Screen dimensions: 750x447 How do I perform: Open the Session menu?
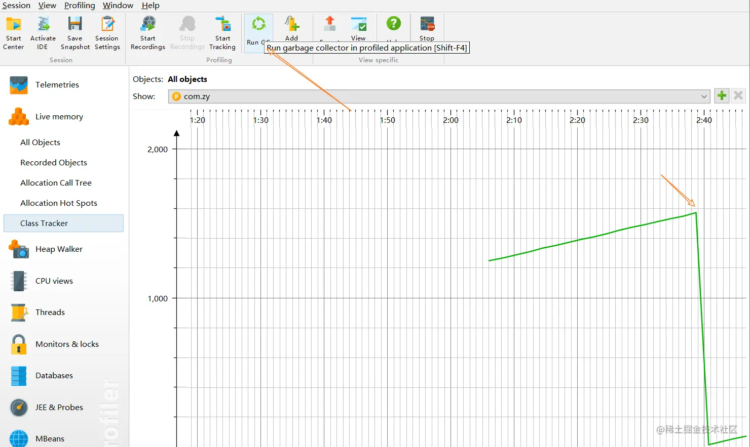[16, 6]
